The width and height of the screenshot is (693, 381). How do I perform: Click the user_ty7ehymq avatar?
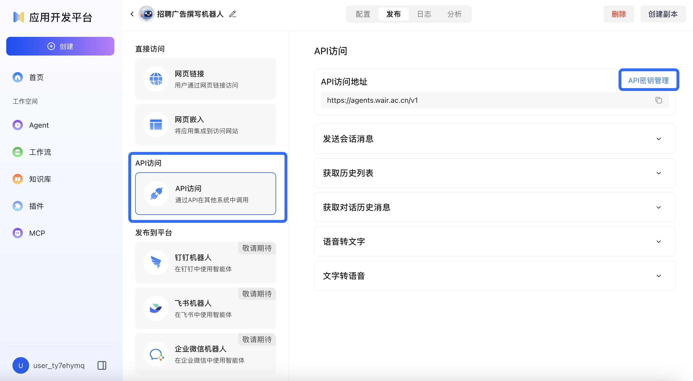pyautogui.click(x=21, y=365)
